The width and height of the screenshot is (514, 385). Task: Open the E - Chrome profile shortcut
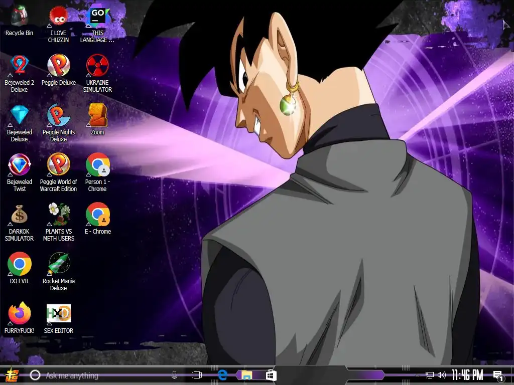(98, 214)
